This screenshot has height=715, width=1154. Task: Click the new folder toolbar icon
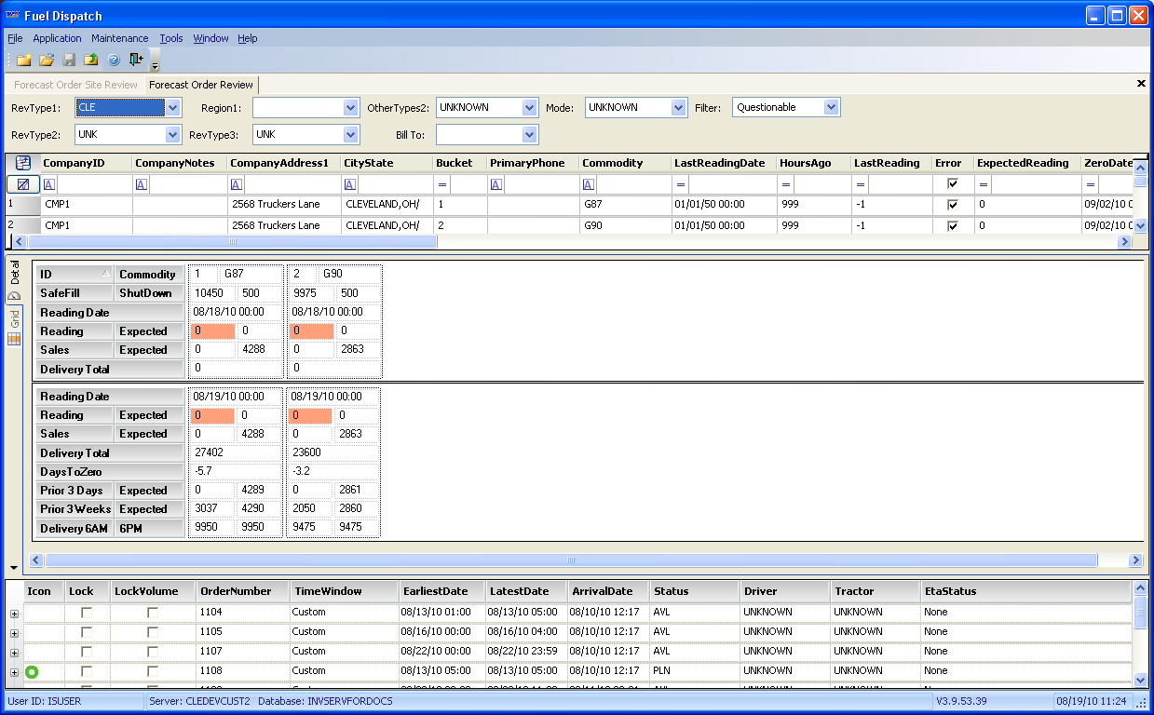point(24,61)
